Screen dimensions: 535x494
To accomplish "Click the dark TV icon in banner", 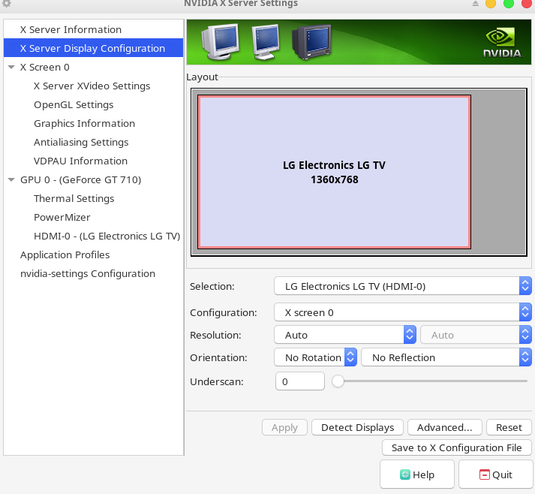I will coord(311,41).
